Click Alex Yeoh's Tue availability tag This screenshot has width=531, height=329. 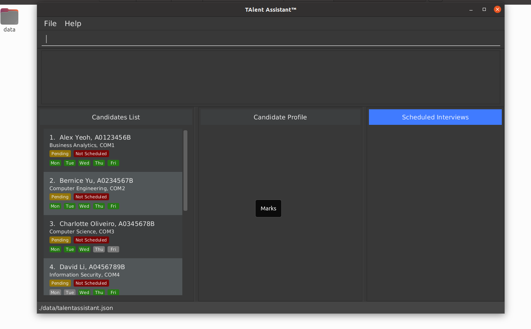click(70, 163)
